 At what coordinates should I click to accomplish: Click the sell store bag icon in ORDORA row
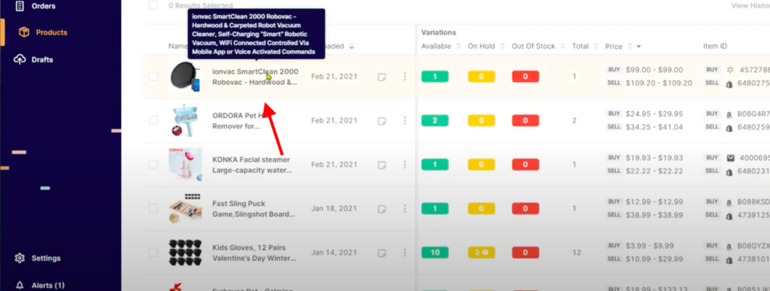click(729, 128)
